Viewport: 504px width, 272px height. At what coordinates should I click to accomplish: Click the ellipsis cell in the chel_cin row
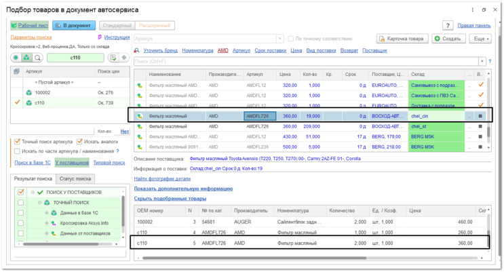pyautogui.click(x=469, y=116)
